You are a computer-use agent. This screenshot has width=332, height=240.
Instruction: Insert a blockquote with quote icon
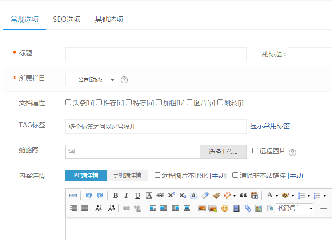pos(243,195)
